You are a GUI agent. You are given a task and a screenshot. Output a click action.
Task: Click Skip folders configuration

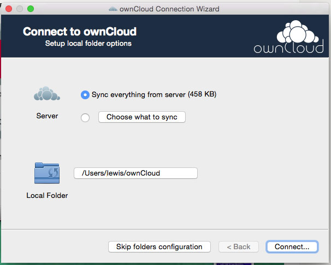click(159, 246)
